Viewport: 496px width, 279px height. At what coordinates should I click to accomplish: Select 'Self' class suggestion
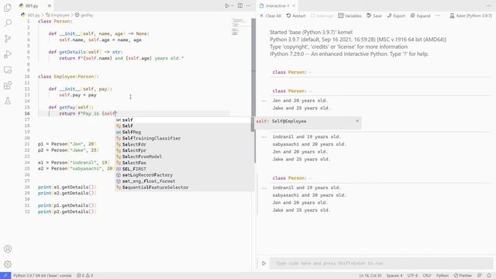[x=184, y=126]
